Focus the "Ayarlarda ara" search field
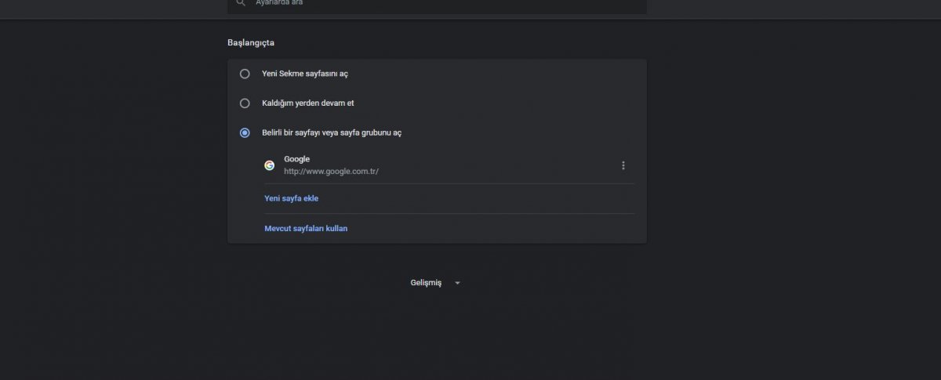 coord(437,5)
